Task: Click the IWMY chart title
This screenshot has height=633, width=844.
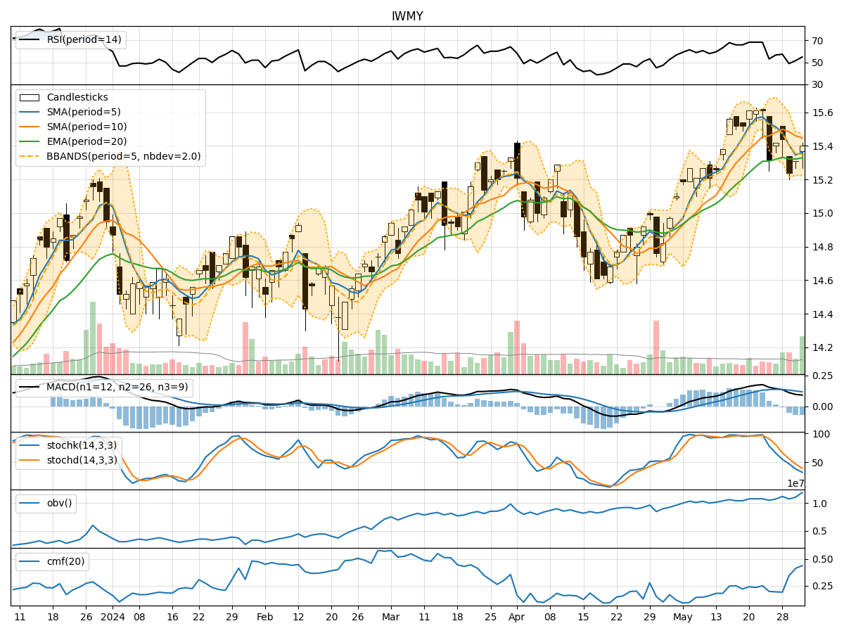Action: (x=407, y=16)
